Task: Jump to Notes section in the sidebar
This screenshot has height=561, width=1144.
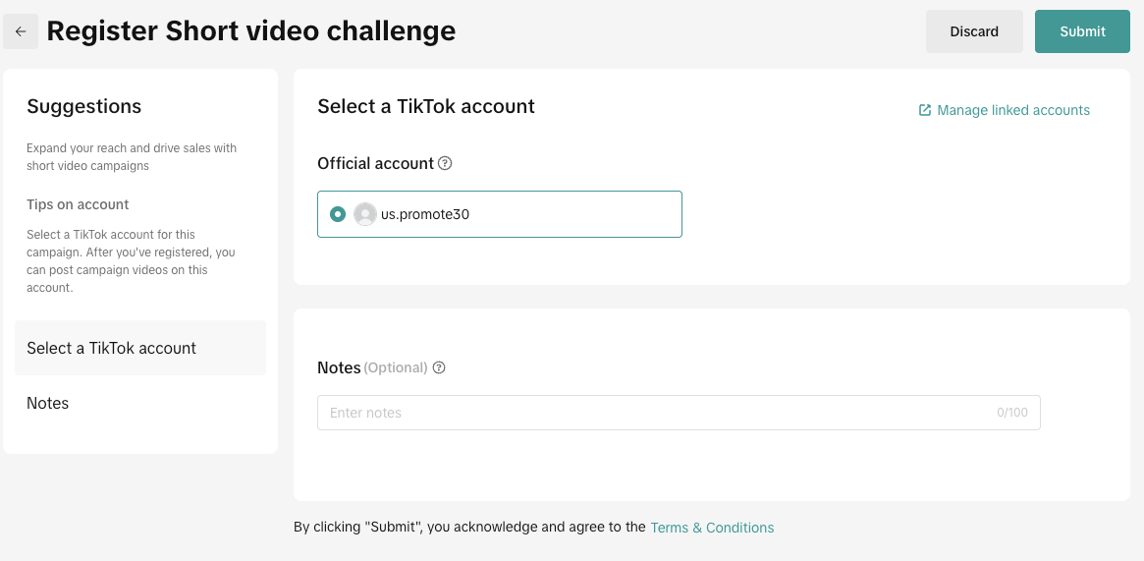Action: [x=48, y=403]
